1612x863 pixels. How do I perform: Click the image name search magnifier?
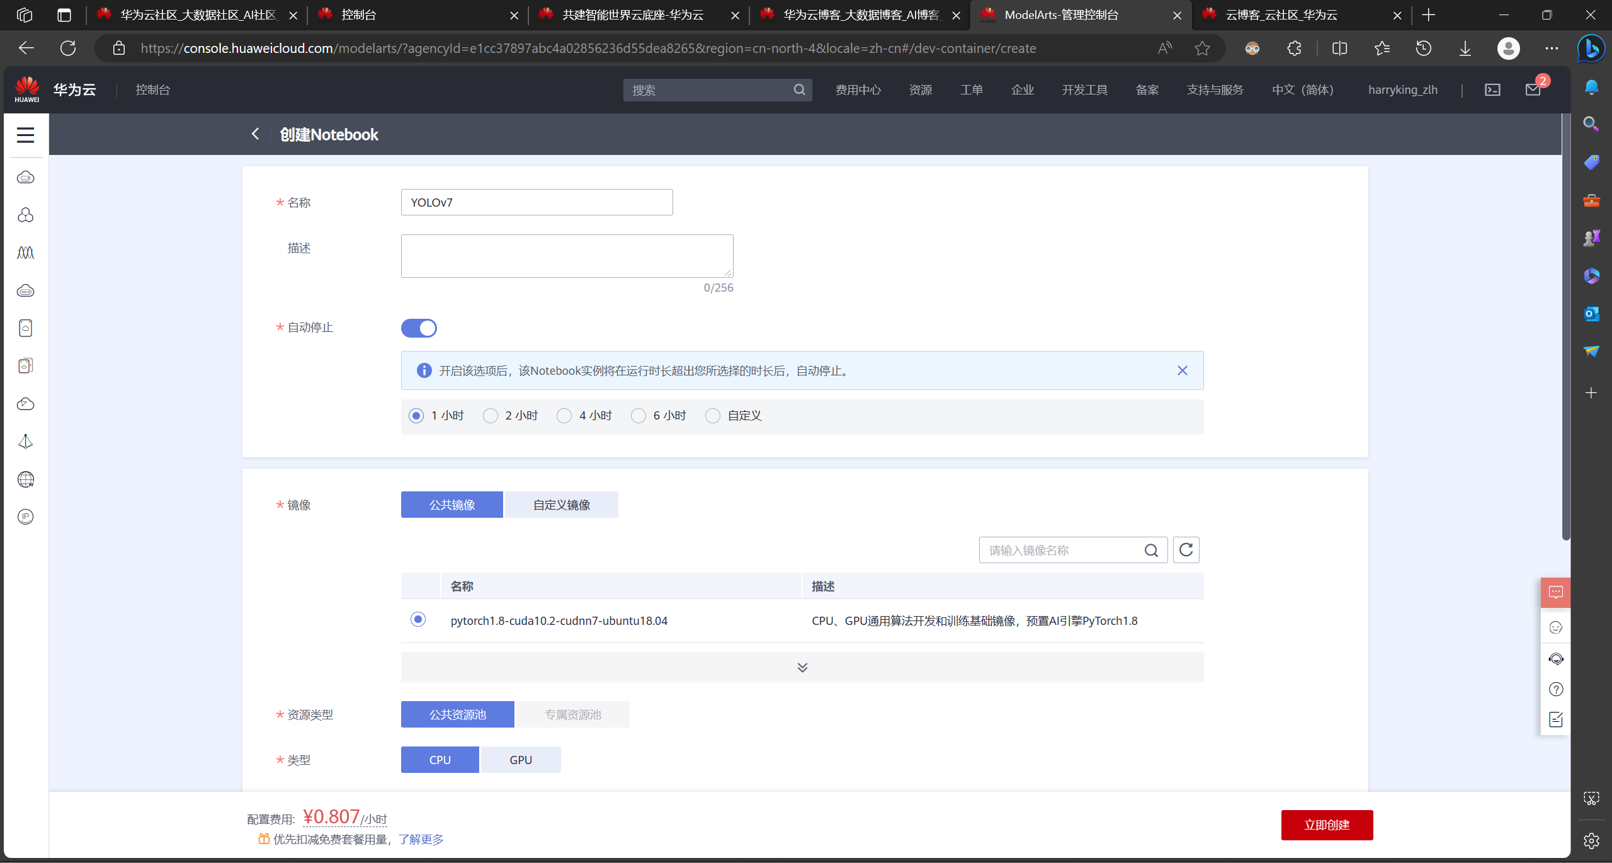pyautogui.click(x=1151, y=551)
